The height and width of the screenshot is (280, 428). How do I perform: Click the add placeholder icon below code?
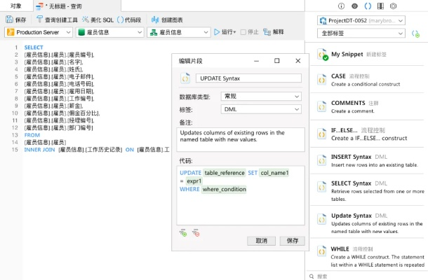pyautogui.click(x=183, y=232)
